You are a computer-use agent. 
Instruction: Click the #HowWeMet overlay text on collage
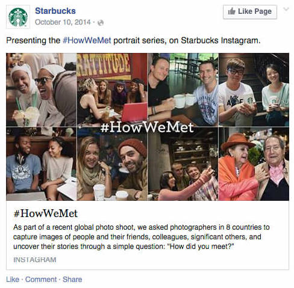point(147,127)
